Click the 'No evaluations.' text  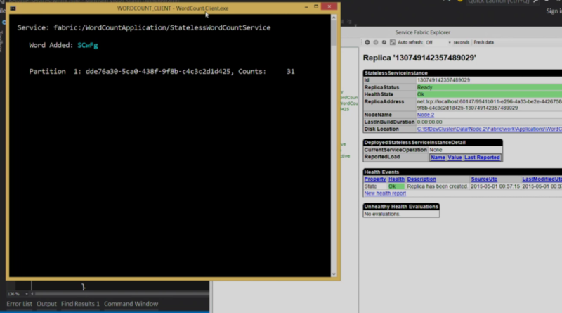pyautogui.click(x=381, y=215)
